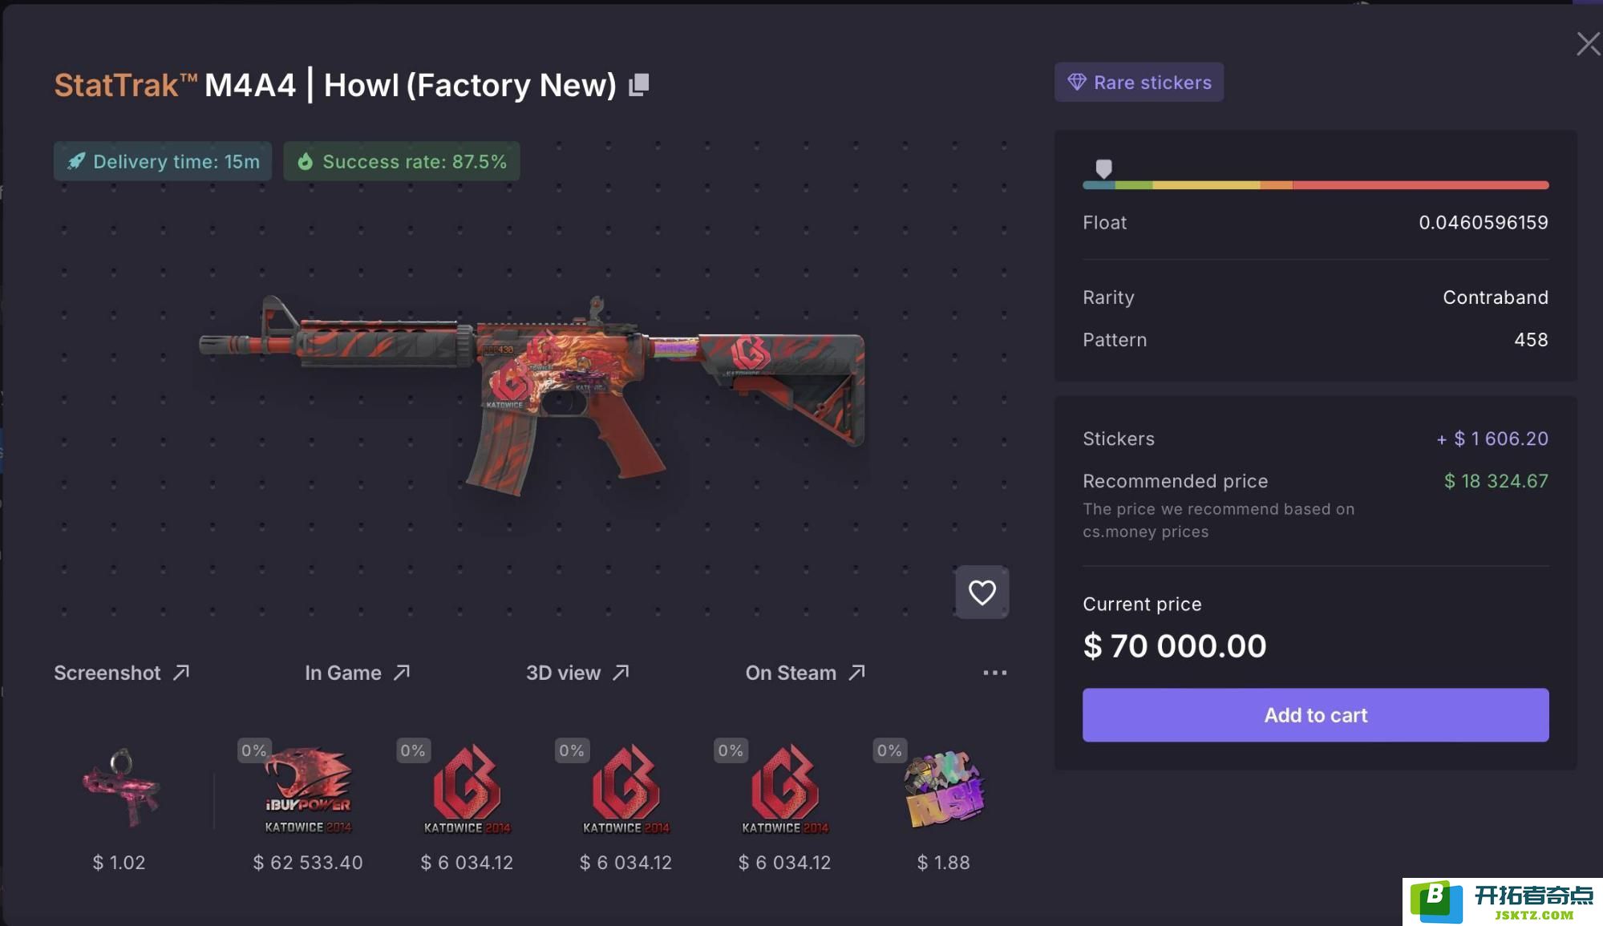Viewport: 1603px width, 926px height.
Task: Open the Screenshot link
Action: (121, 673)
